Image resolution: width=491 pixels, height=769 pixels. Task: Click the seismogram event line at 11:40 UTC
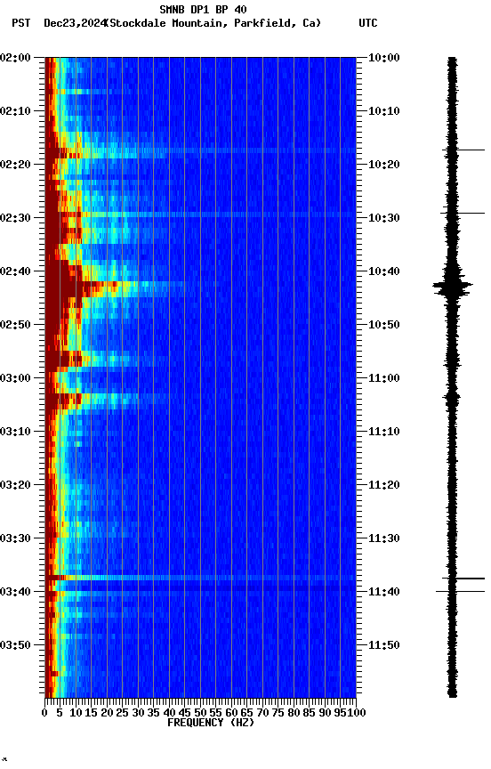coord(461,592)
